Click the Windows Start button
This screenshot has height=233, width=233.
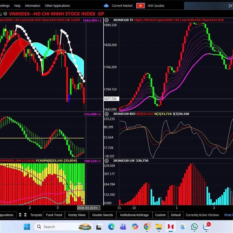point(27,226)
